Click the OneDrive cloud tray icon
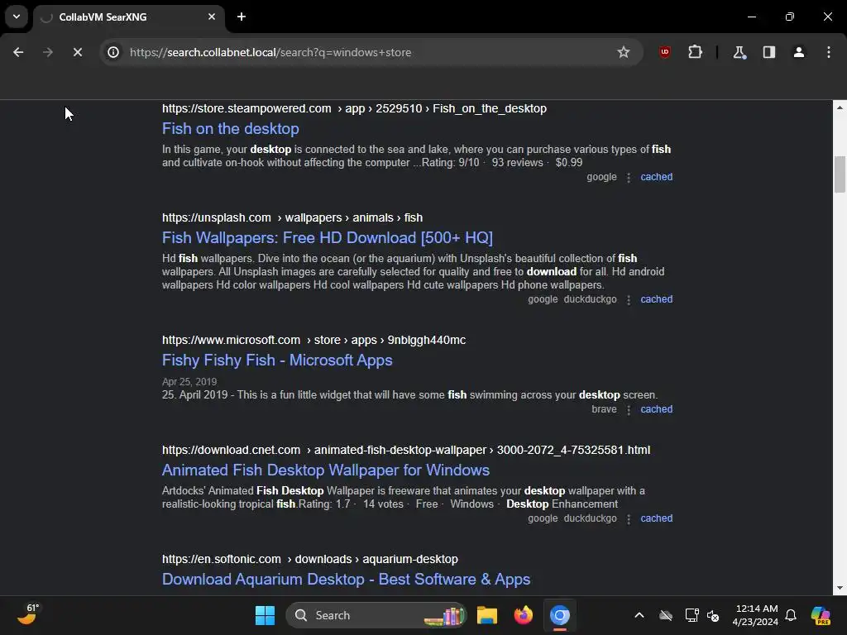 click(666, 615)
